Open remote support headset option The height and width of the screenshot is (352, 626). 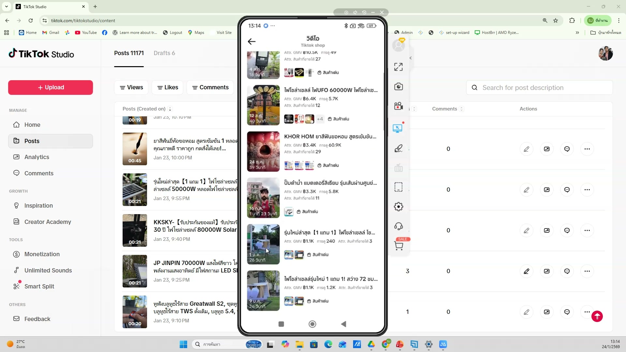[398, 226]
